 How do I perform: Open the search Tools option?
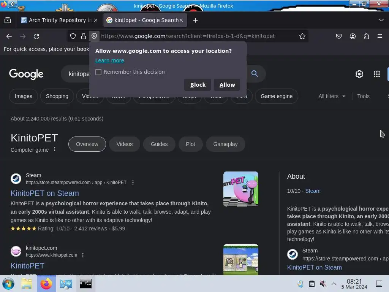coord(363,96)
